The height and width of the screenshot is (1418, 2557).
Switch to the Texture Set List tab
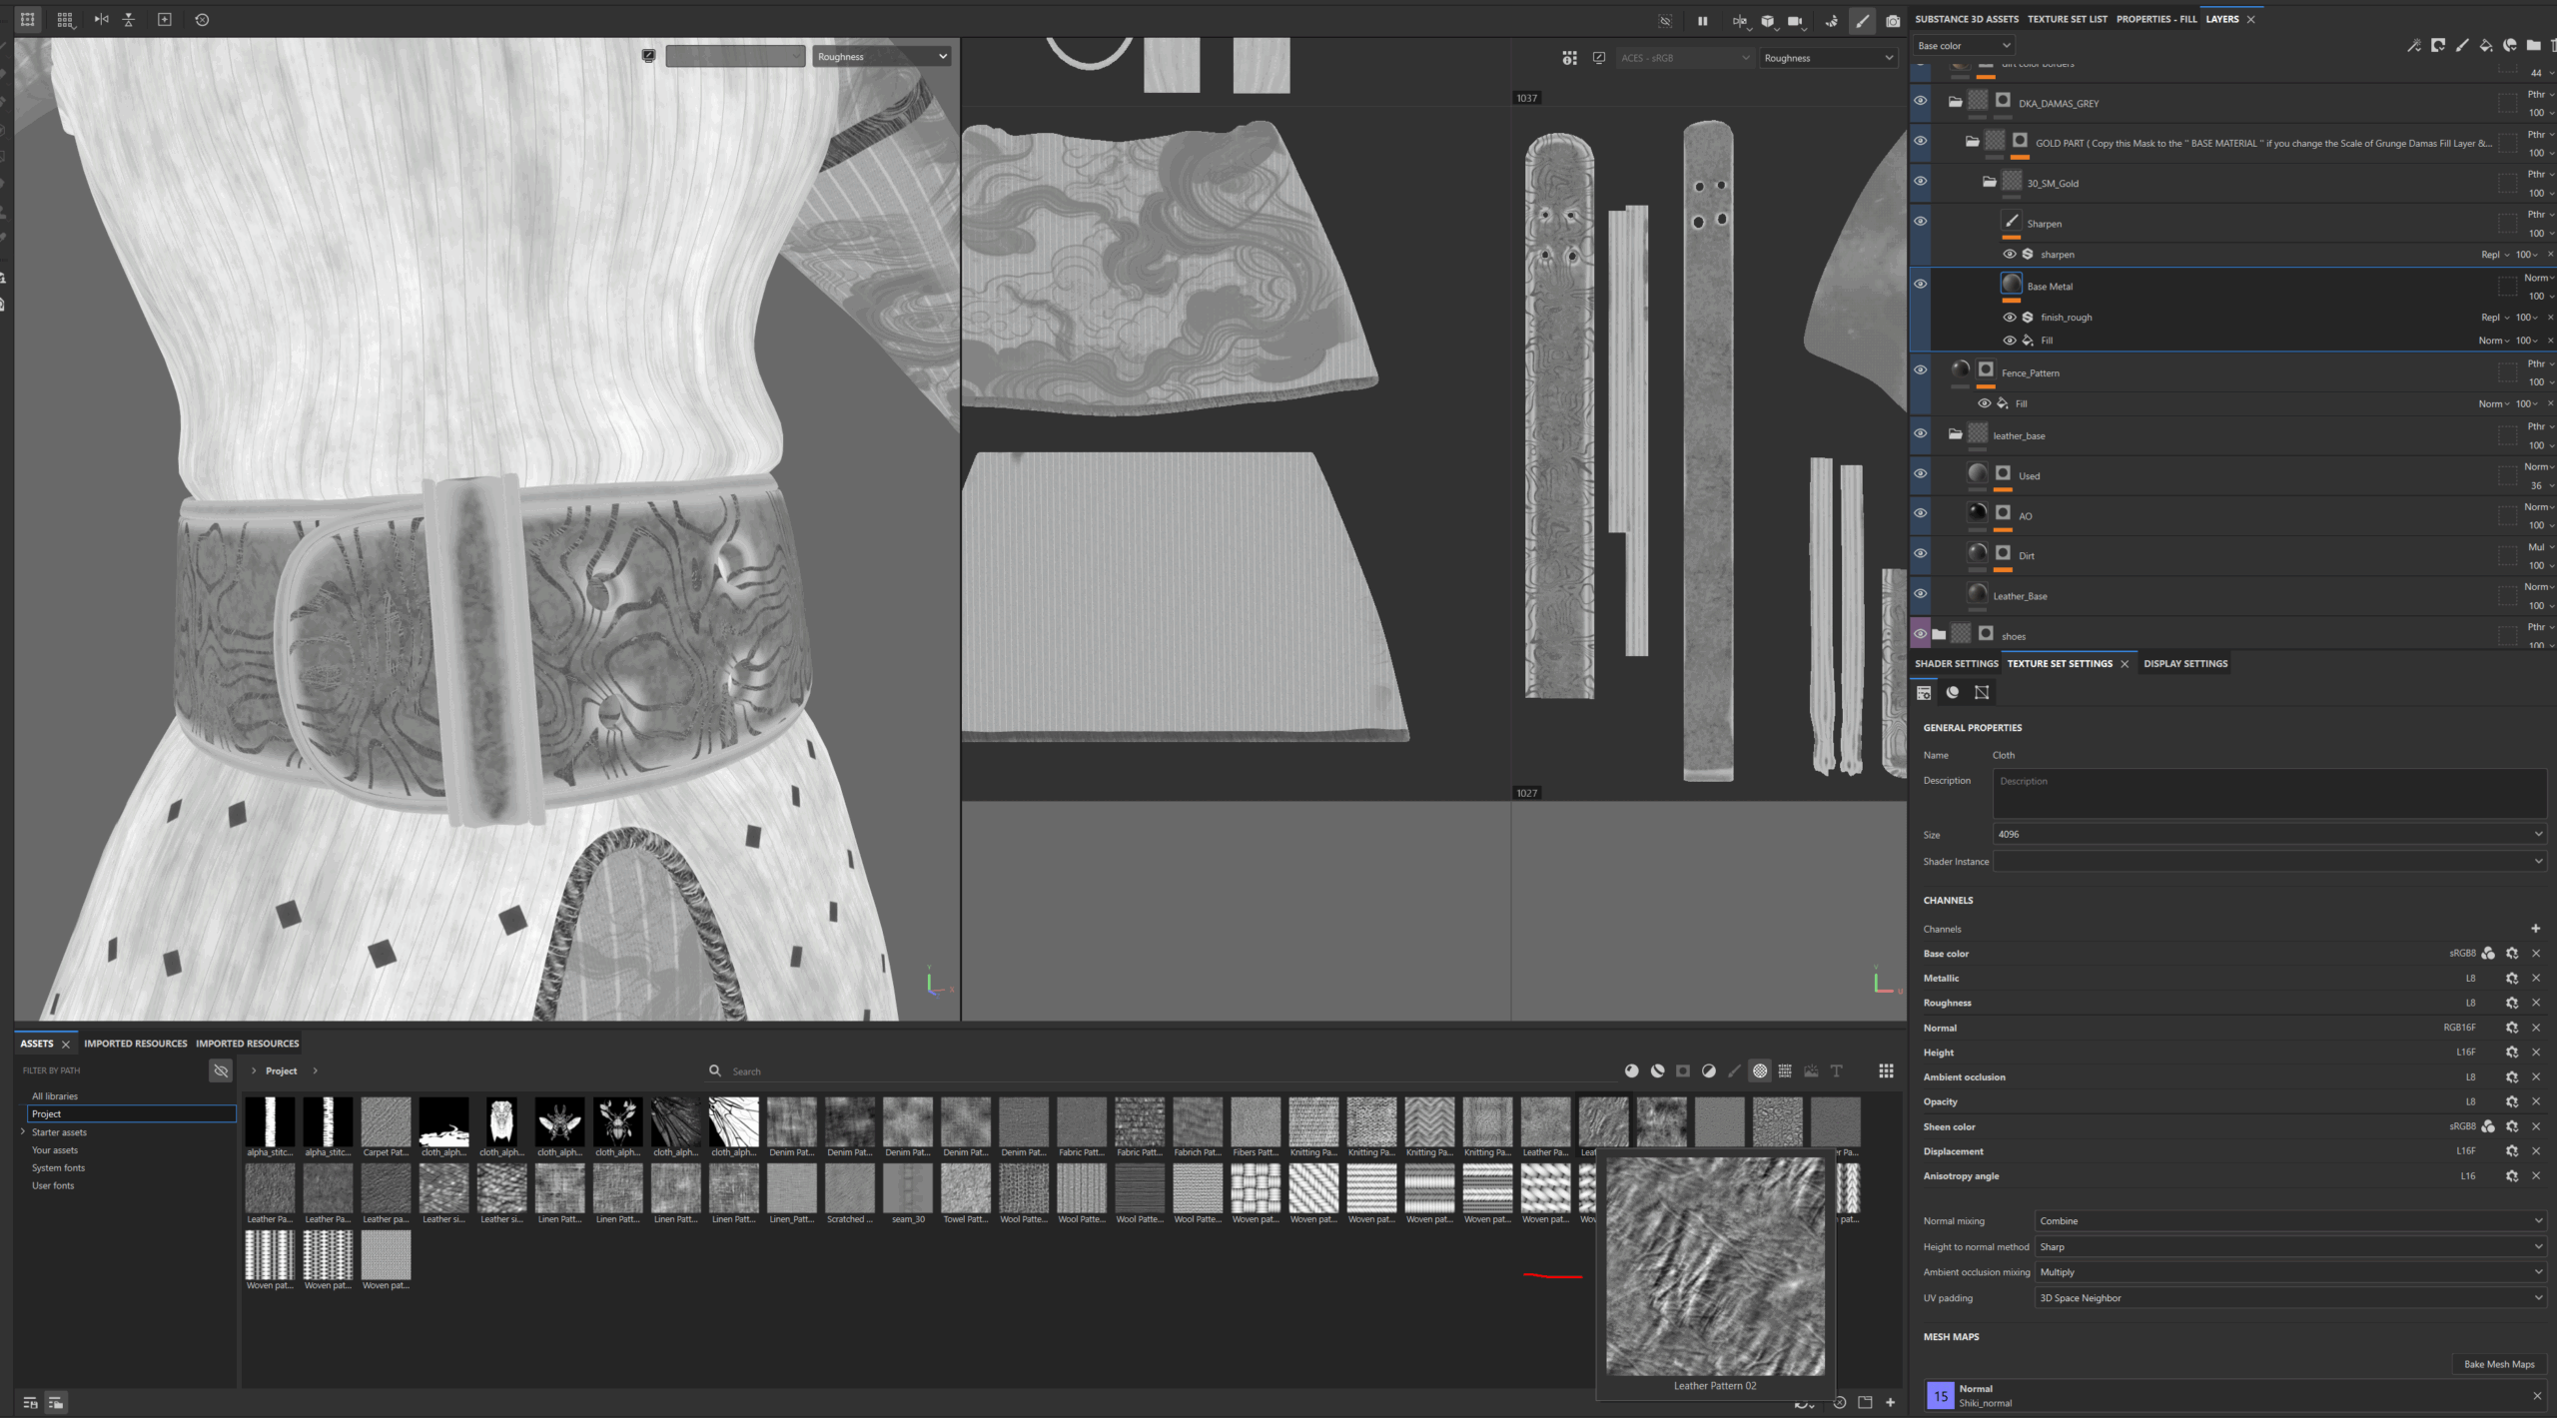pyautogui.click(x=2067, y=19)
